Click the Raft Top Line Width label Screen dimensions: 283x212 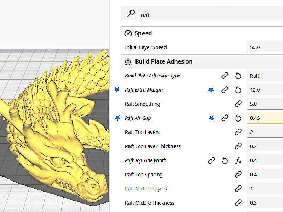click(145, 160)
